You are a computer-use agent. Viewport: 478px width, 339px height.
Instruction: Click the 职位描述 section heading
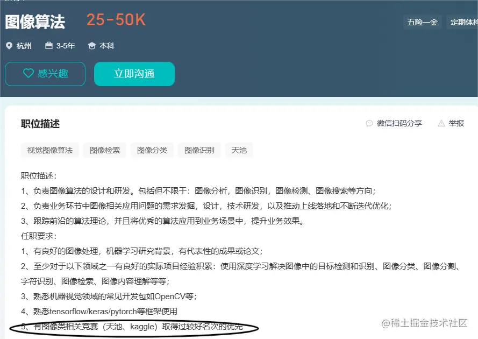(x=40, y=124)
